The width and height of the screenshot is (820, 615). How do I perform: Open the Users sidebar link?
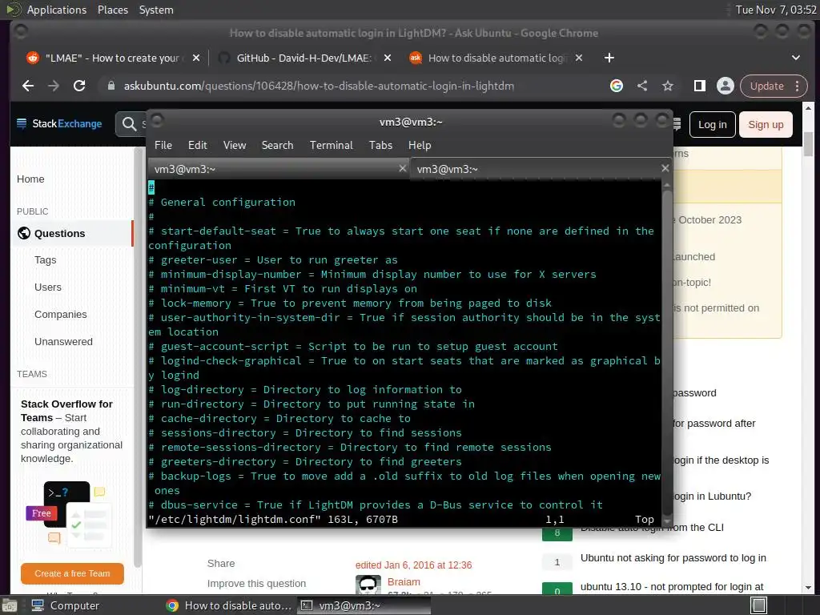coord(47,287)
